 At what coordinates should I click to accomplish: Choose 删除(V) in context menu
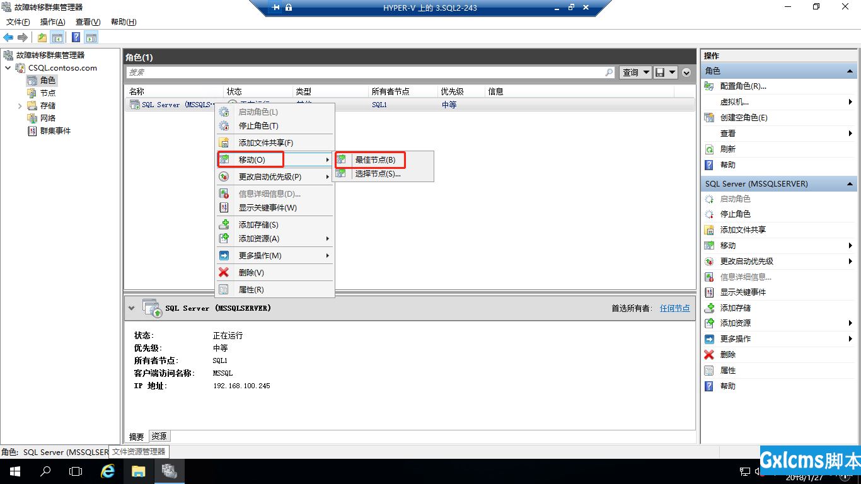coord(275,272)
